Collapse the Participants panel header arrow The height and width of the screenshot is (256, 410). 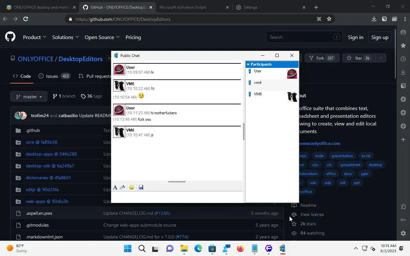point(248,64)
